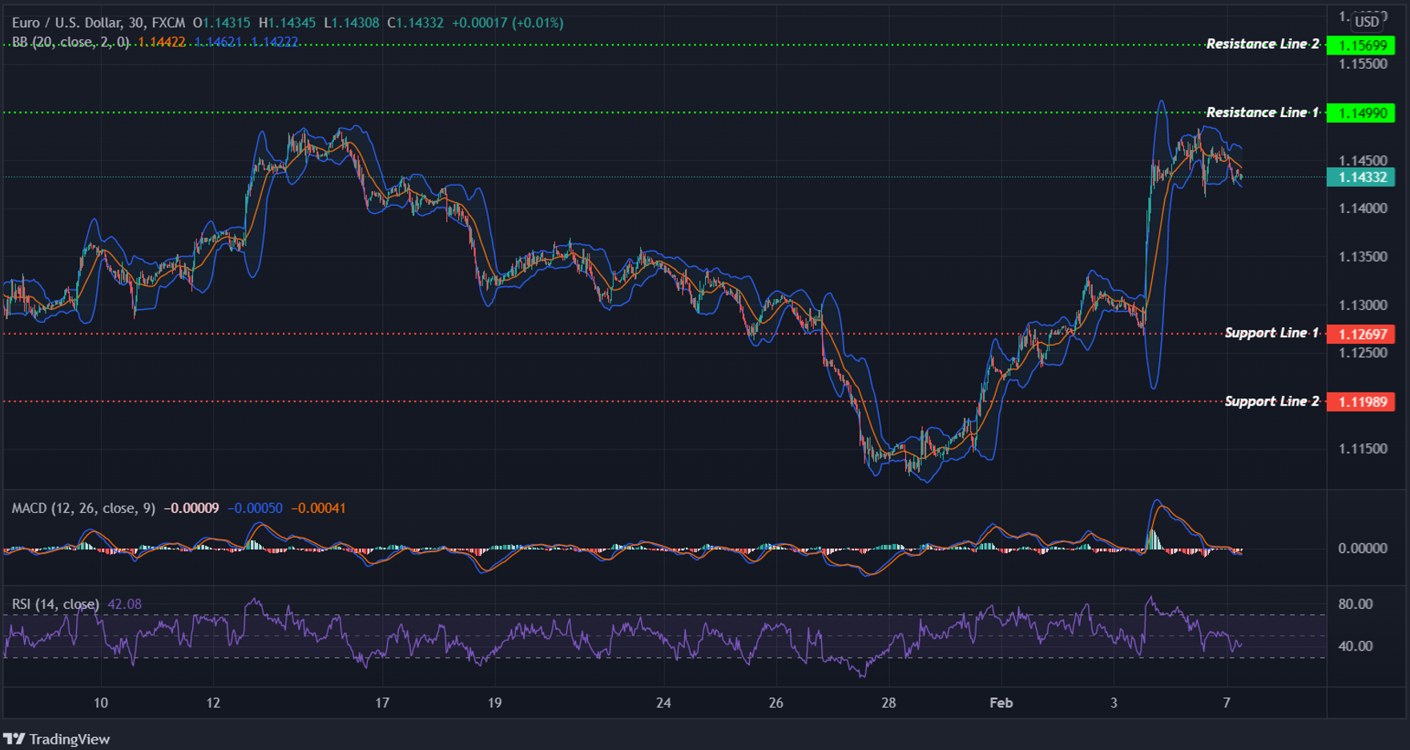Click the Feb label on the time axis
1410x750 pixels.
1001,703
